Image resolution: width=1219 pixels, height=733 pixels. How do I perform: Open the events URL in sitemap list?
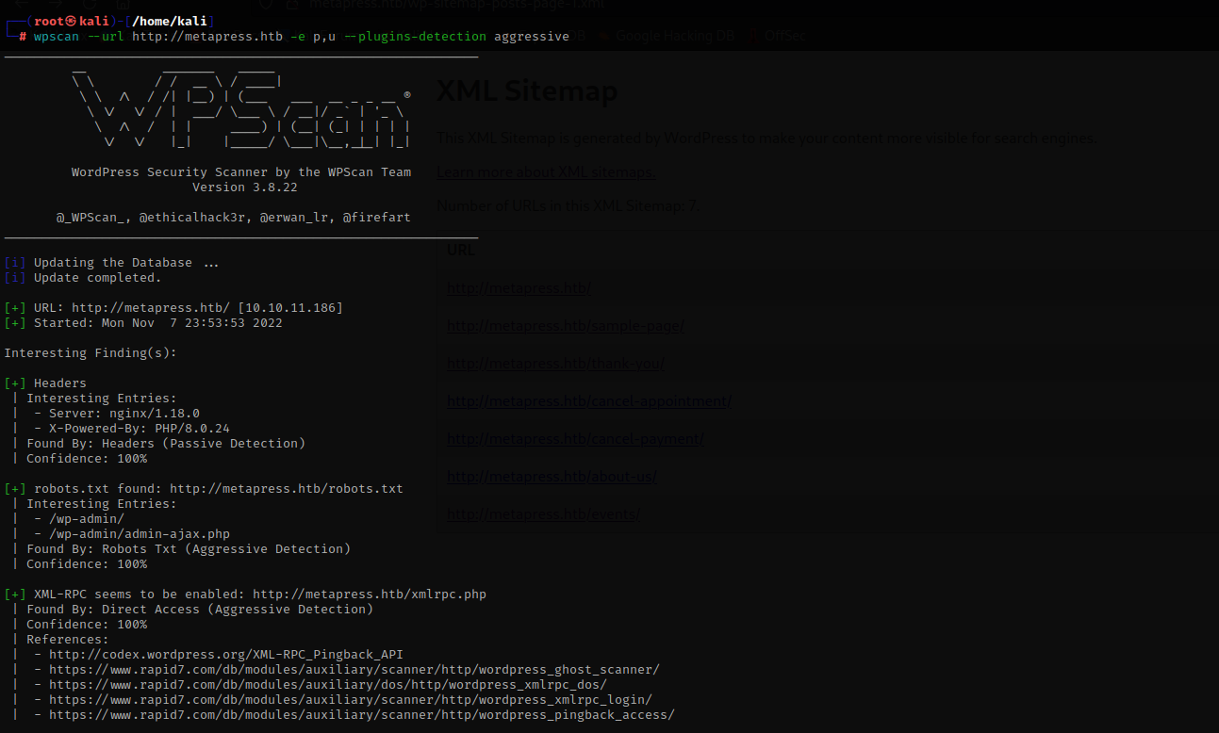pyautogui.click(x=544, y=514)
